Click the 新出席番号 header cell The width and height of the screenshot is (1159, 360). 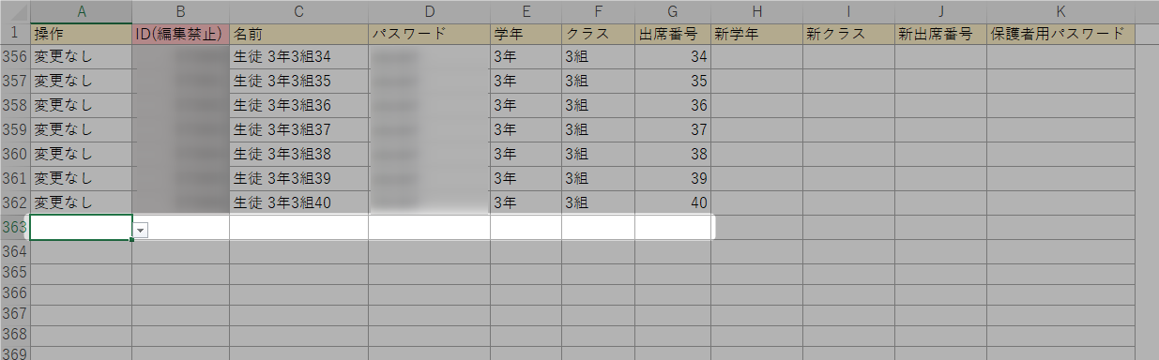click(x=940, y=34)
